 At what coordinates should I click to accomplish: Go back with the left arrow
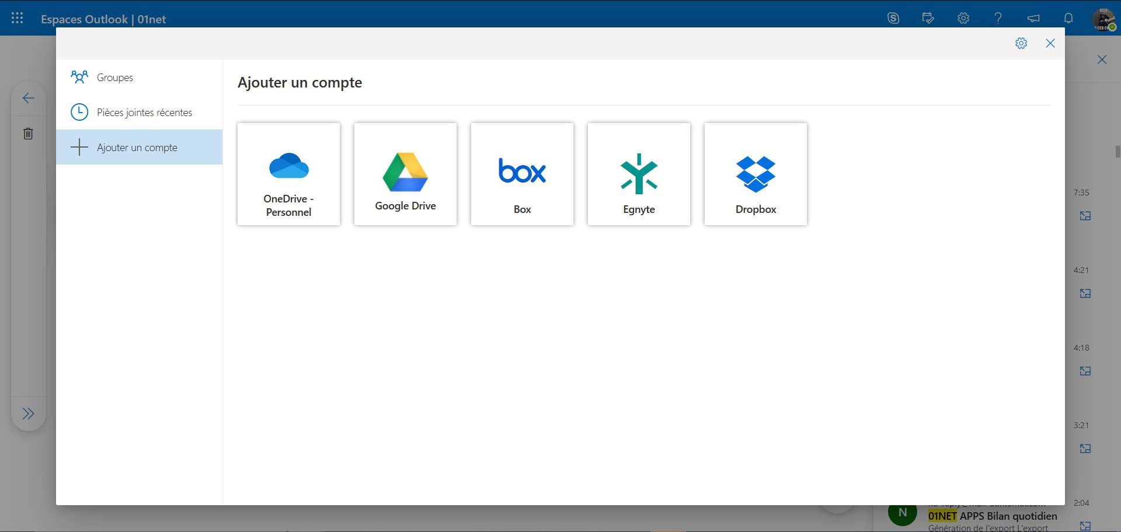point(28,98)
